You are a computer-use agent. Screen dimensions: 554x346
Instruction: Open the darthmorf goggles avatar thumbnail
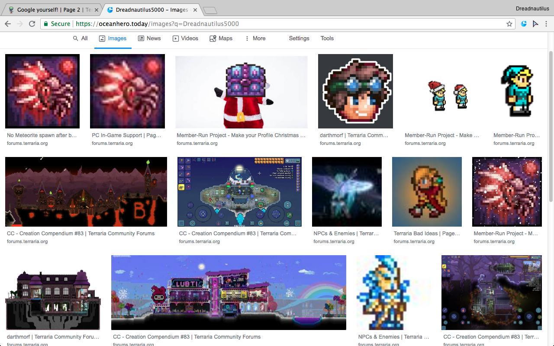point(355,91)
